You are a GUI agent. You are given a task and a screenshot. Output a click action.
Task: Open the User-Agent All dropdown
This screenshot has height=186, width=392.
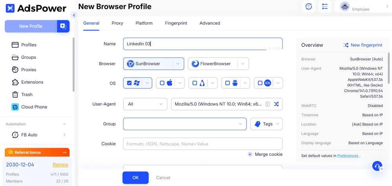145,104
